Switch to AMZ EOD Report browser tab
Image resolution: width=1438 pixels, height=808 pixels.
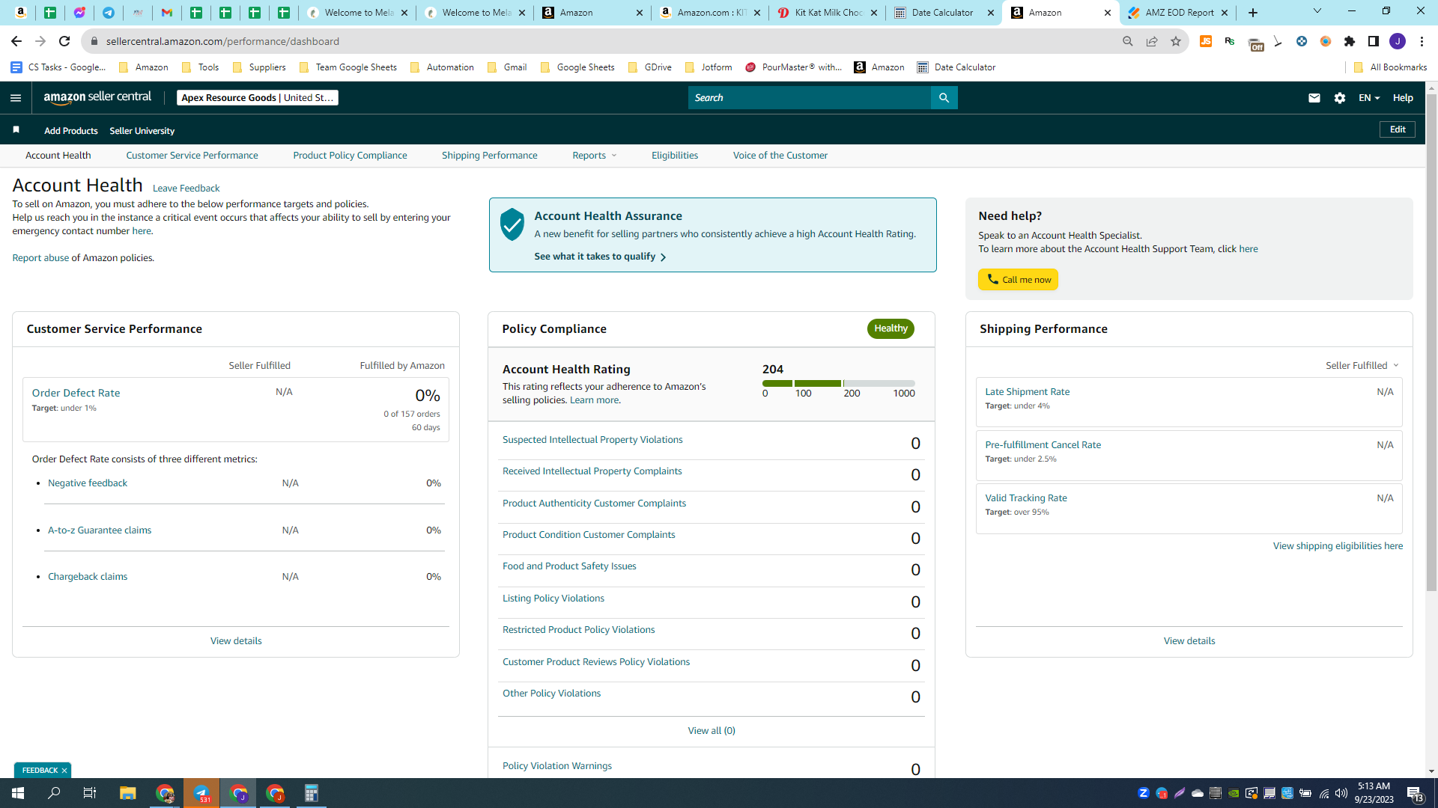pyautogui.click(x=1177, y=13)
